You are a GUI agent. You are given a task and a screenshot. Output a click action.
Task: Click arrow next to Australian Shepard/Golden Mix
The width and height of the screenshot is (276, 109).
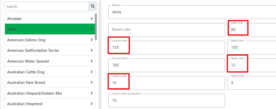pyautogui.click(x=92, y=93)
